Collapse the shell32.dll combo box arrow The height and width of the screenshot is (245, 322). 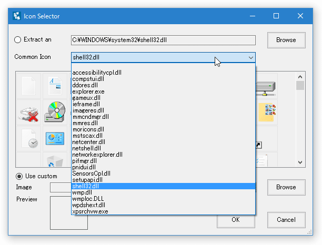pos(251,58)
